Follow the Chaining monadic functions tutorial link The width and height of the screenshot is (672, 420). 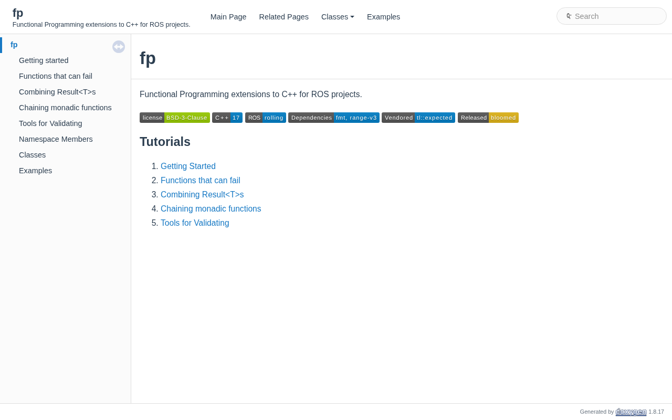[x=211, y=209]
